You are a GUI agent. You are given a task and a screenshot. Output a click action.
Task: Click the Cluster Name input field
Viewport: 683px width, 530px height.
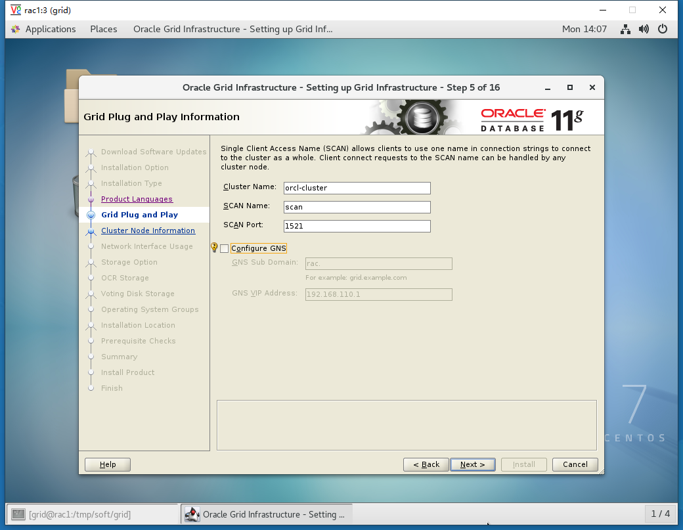point(357,188)
